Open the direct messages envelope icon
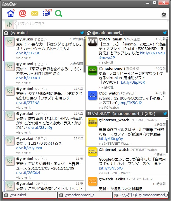This screenshot has width=171, height=201. pyautogui.click(x=35, y=13)
